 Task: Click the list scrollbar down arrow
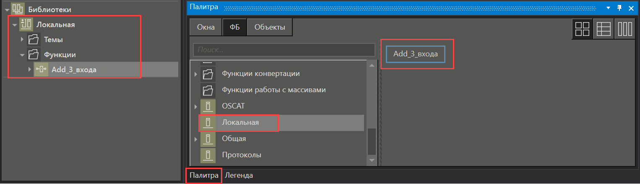[372, 160]
